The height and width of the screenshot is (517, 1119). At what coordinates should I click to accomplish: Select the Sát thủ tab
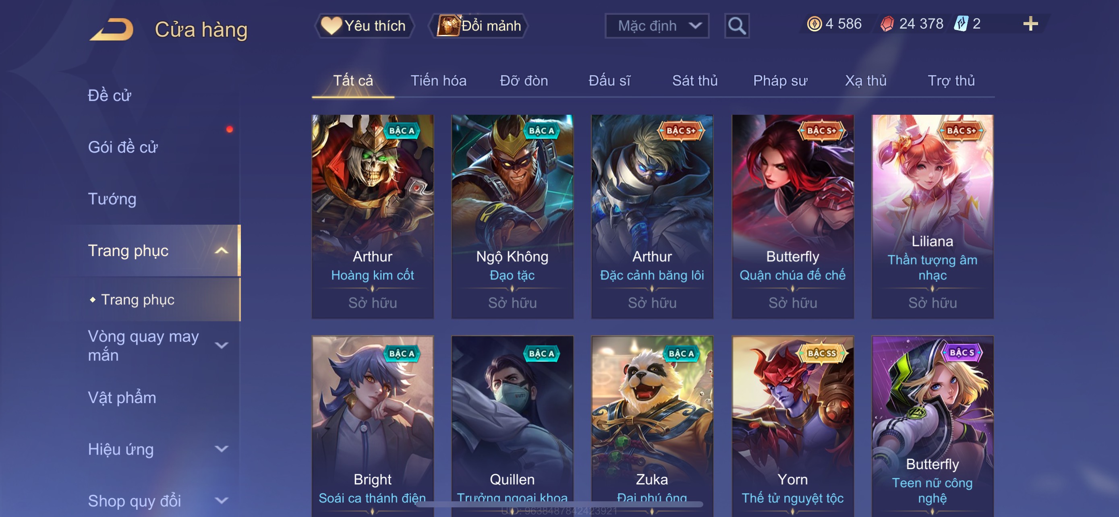click(x=694, y=81)
